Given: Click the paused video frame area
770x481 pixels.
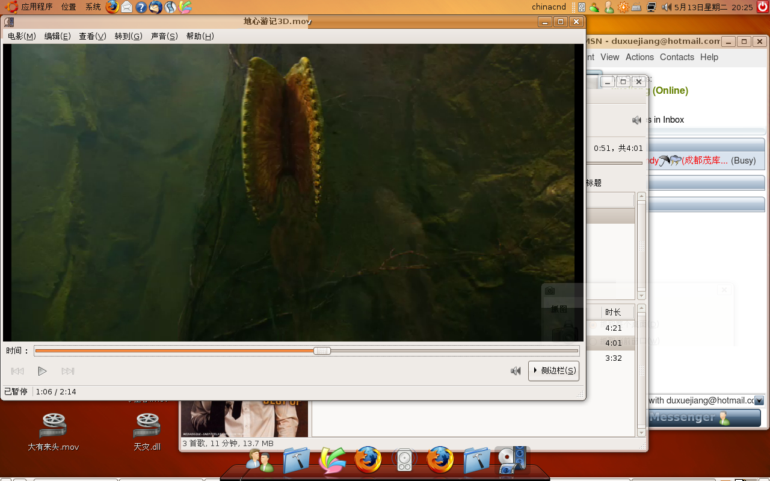Looking at the screenshot, I should point(293,192).
